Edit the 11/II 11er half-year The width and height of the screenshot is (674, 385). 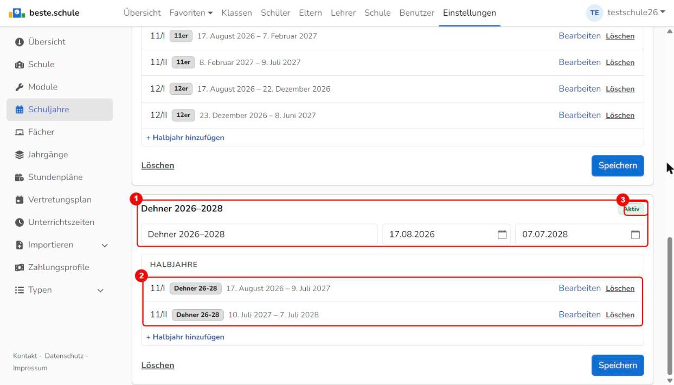tap(580, 62)
